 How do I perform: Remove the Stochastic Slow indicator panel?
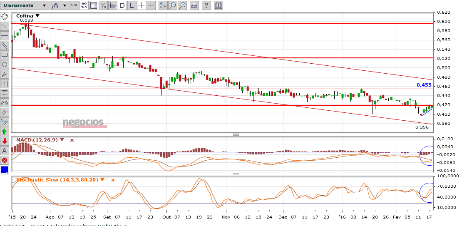click(x=112, y=180)
